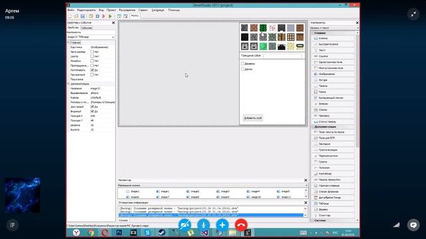Exit full screen via top-right arrows icon
The height and width of the screenshot is (239, 426).
[413, 15]
